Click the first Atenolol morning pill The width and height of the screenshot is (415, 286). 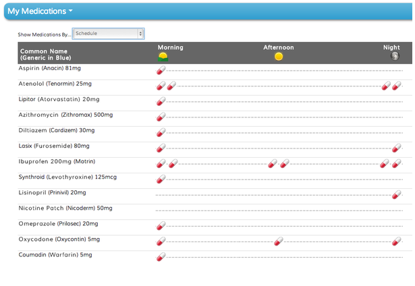pos(161,86)
